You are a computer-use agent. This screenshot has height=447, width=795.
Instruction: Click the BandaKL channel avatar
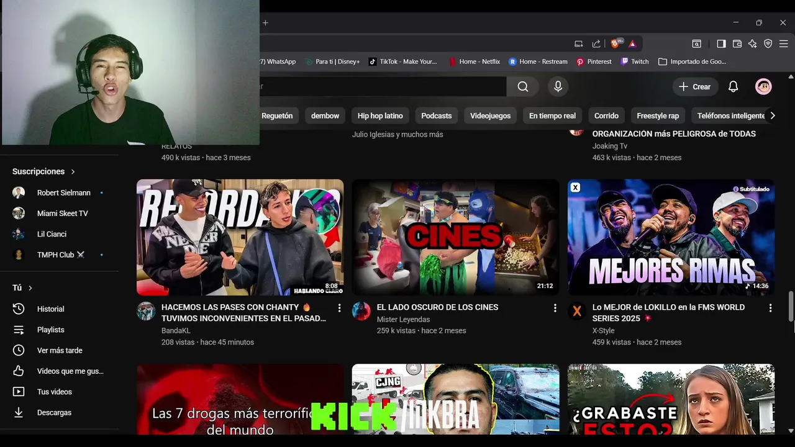[x=146, y=311]
